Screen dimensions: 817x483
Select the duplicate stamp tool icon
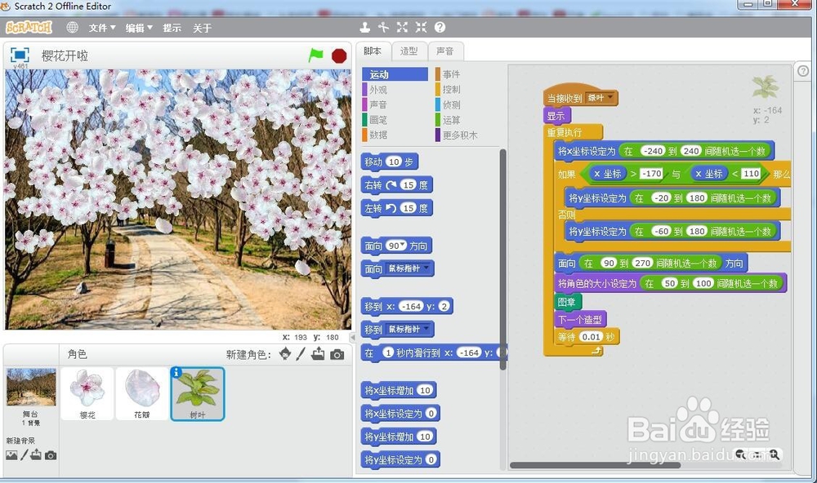click(365, 27)
